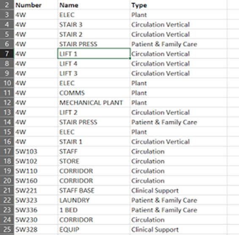
Task: Select the '4W' cell in row 16
Action: tap(36, 141)
